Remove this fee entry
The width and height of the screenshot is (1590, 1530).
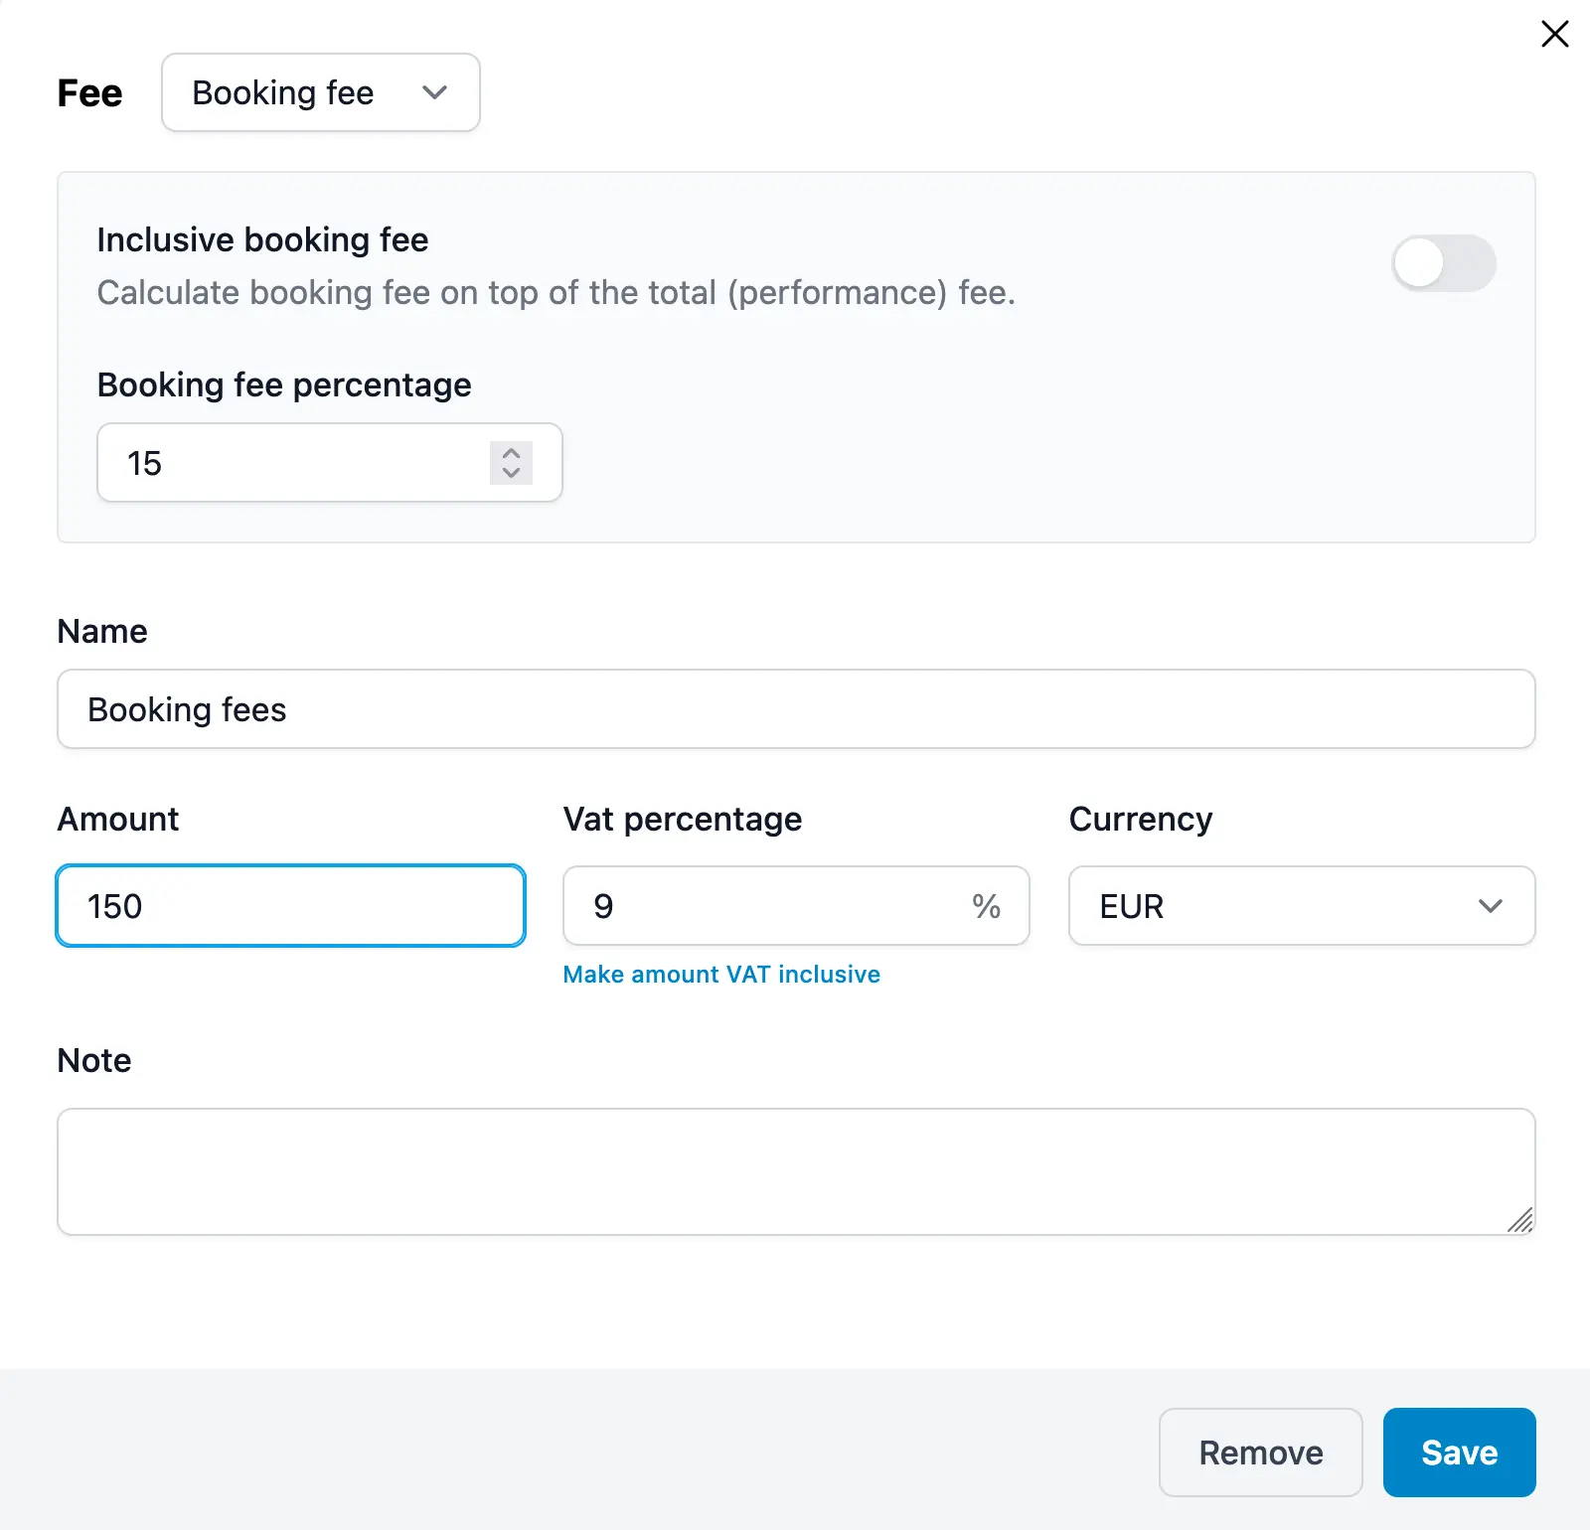click(1260, 1453)
